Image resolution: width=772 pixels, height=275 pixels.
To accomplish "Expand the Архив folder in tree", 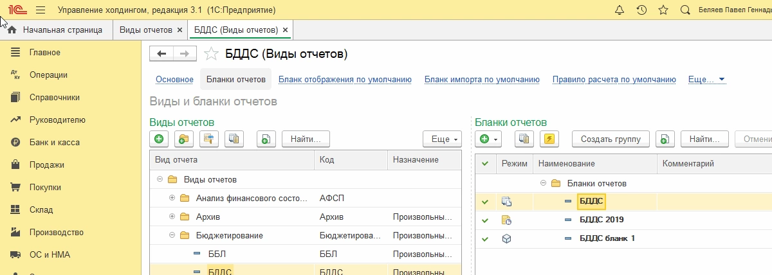I will pyautogui.click(x=172, y=217).
